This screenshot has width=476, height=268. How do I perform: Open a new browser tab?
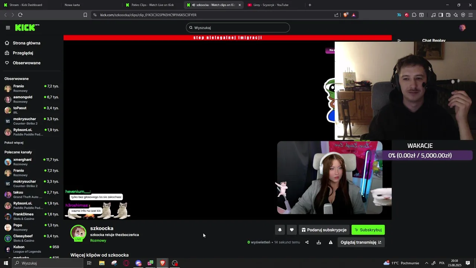pos(310,5)
